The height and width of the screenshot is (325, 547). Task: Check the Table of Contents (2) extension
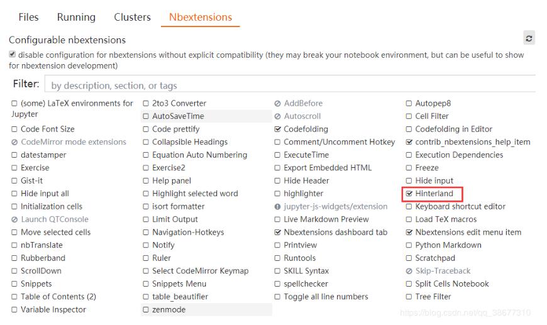point(14,297)
